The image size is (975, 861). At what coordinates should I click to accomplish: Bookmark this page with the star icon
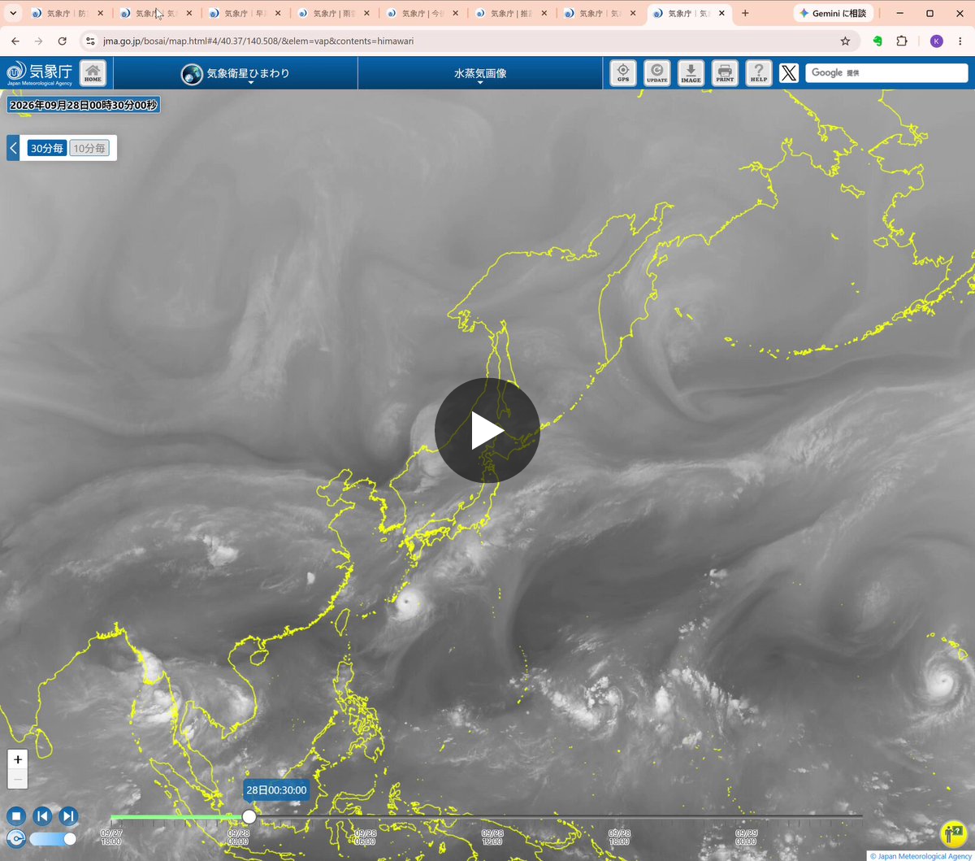click(845, 41)
